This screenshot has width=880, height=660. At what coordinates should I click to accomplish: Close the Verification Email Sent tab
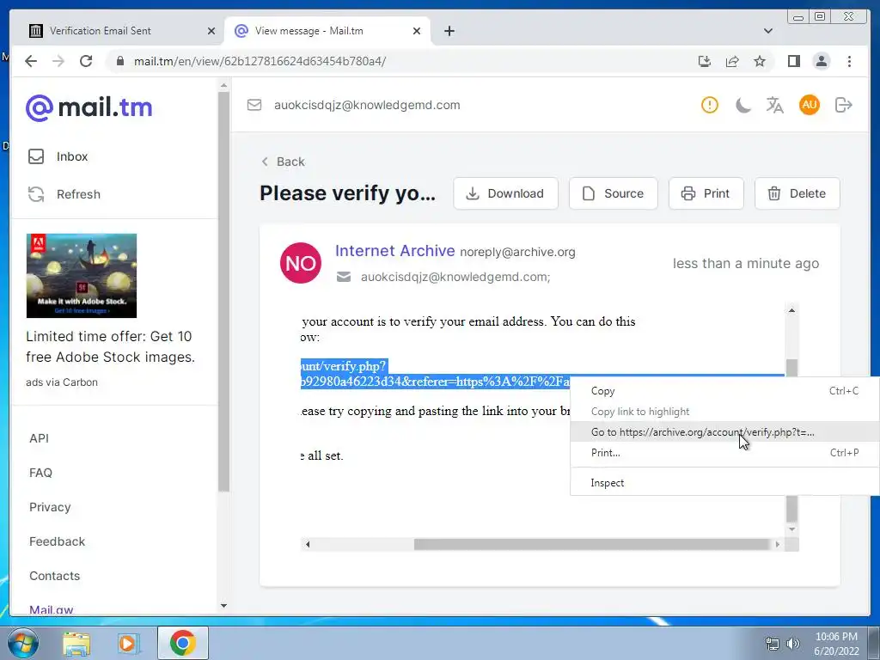tap(211, 31)
